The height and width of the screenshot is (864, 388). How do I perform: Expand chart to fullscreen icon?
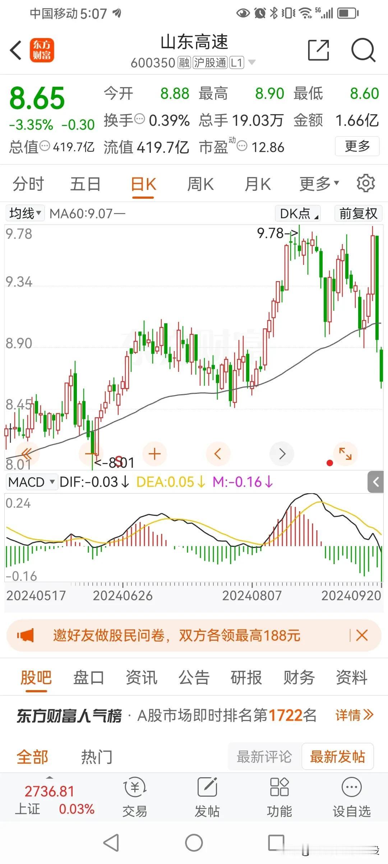coord(345,454)
